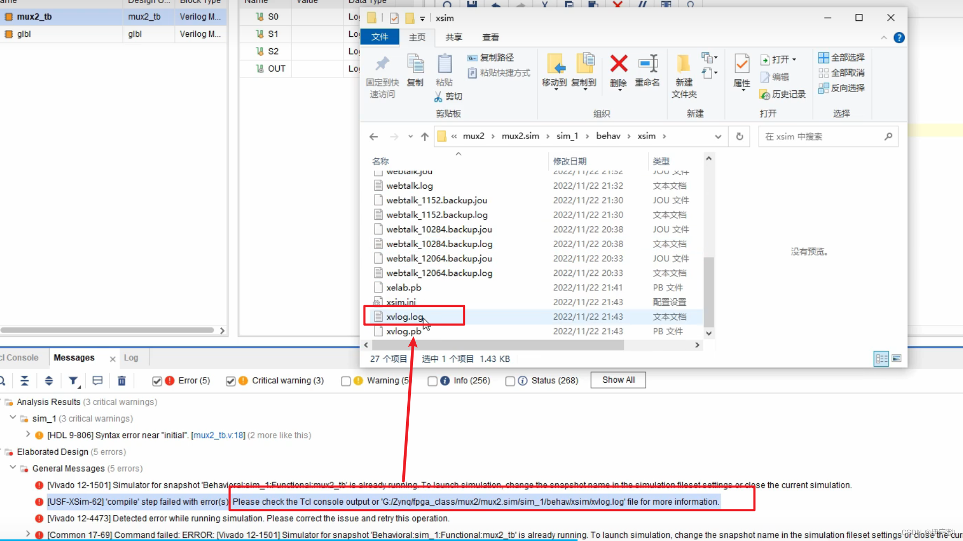Click the Cut scissors icon

click(x=438, y=97)
